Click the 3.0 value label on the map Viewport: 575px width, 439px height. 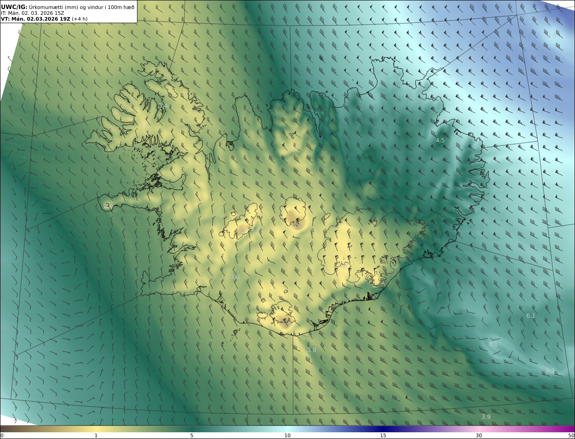point(235,277)
